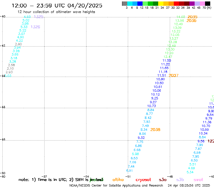This screenshot has height=188, width=214.
Task: Click the wave height value 4.69
Action: click(x=191, y=168)
